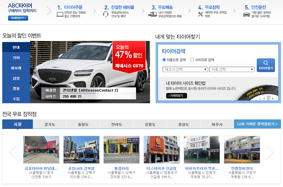This screenshot has height=187, width=283.
Task: Click the headset icon for 친절한 해피콜
Action: pyautogui.click(x=106, y=14)
